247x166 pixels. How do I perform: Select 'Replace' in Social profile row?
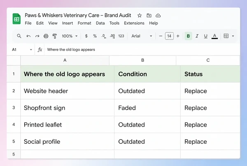[x=210, y=141]
